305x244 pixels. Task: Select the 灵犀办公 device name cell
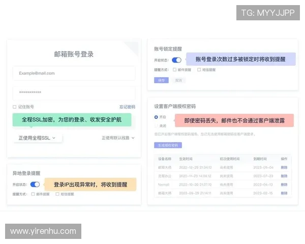pyautogui.click(x=165, y=176)
